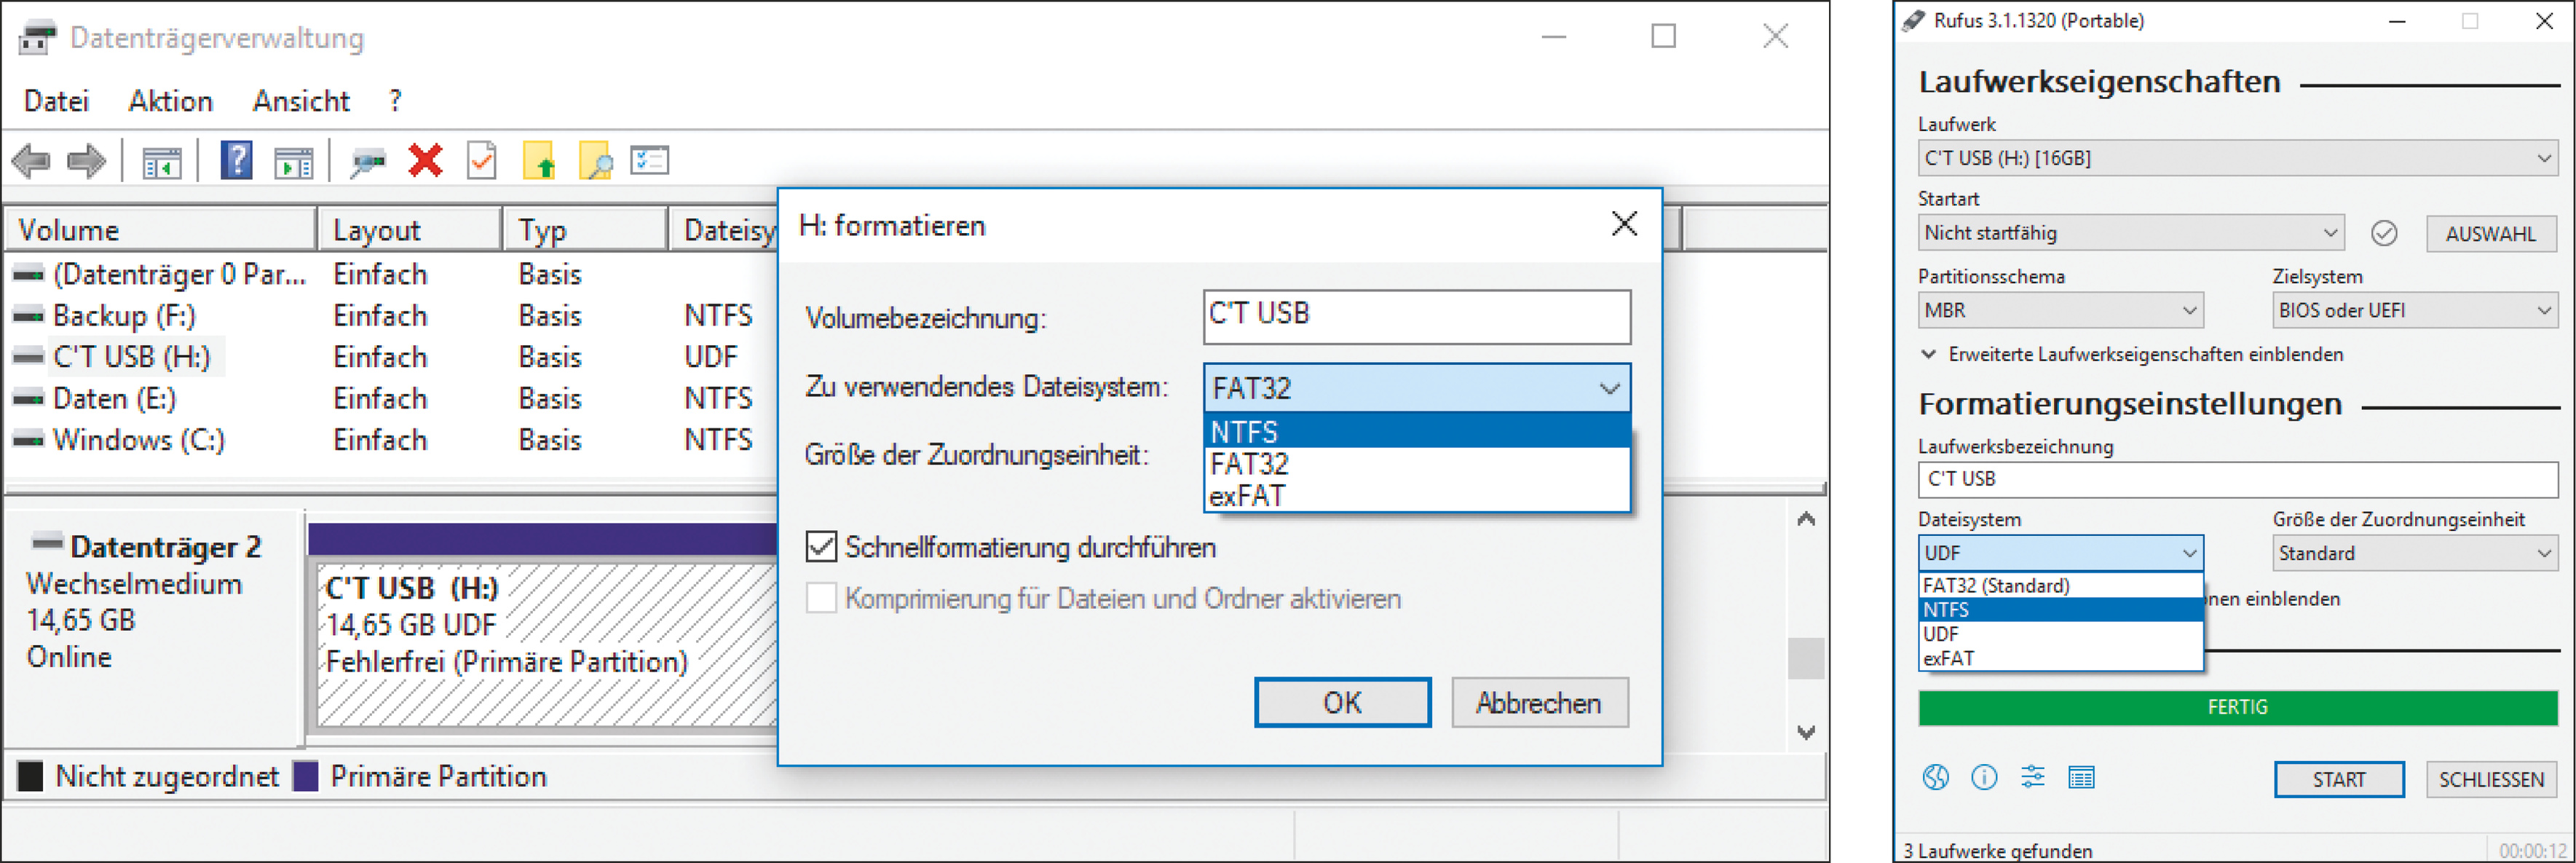
Task: Select NTFS in format dialog dropdown list
Action: click(1415, 432)
